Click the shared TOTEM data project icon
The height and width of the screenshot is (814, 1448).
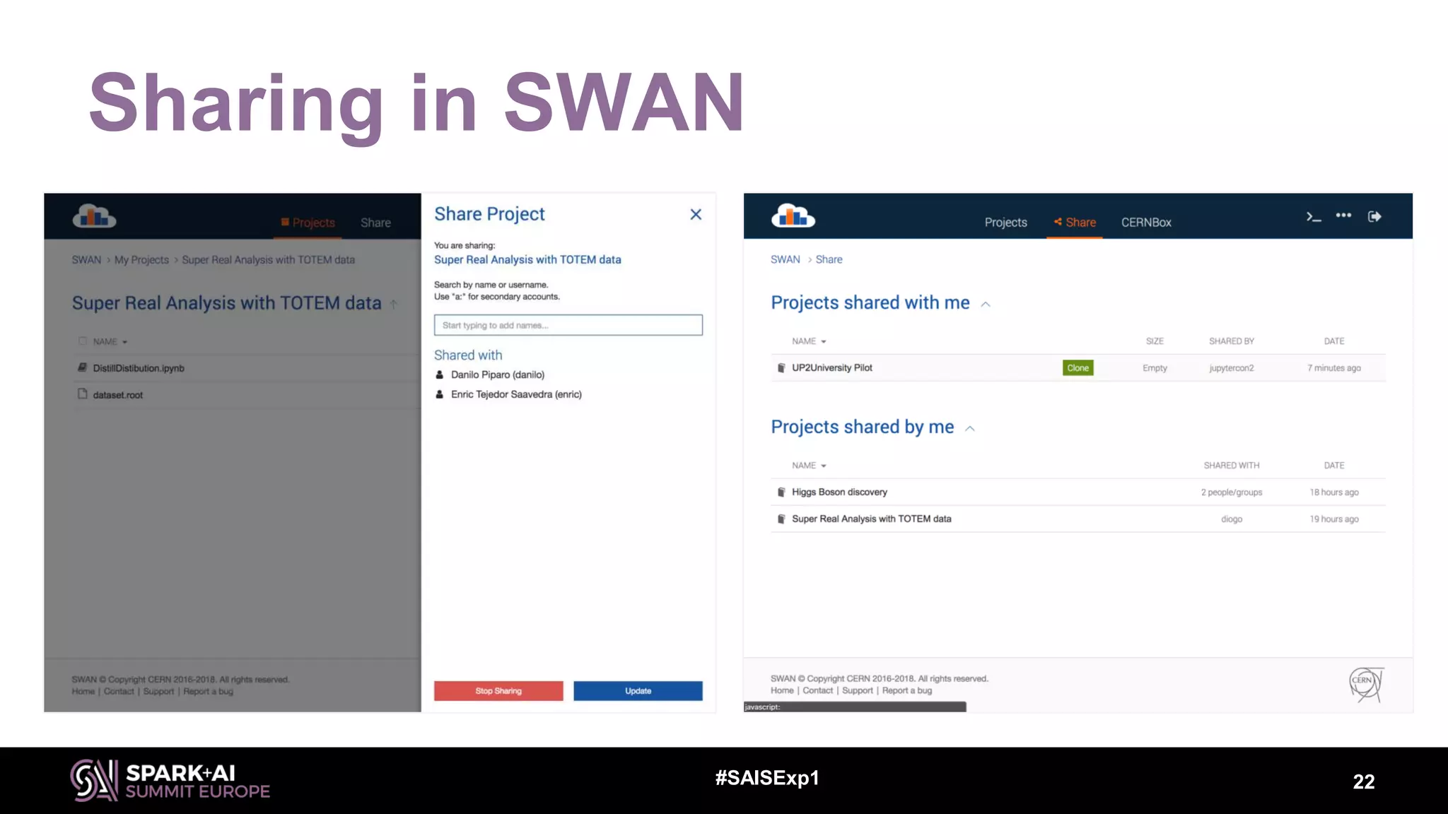click(781, 519)
